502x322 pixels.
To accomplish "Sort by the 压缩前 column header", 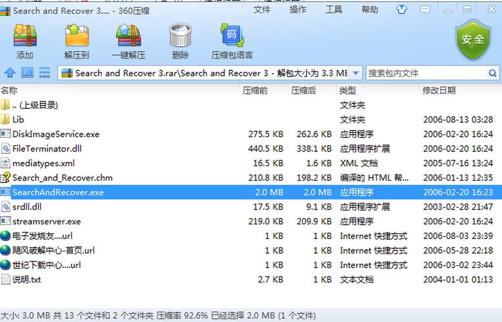I will point(255,90).
